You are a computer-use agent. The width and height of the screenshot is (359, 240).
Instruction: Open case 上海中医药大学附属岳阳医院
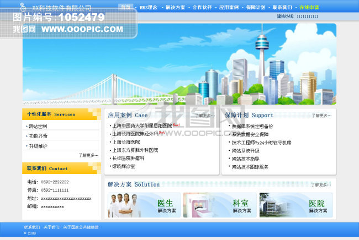(x=142, y=126)
